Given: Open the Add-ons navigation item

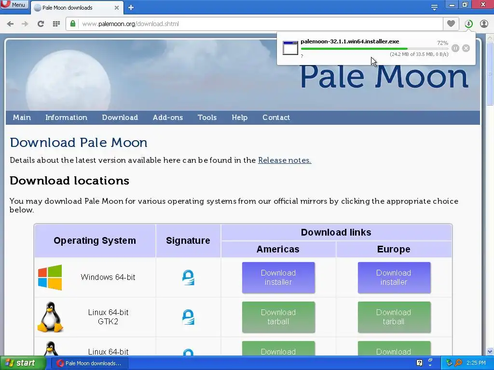Looking at the screenshot, I should 167,118.
